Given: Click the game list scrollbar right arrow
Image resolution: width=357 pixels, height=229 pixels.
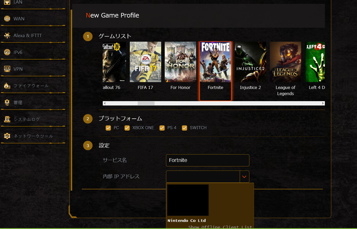Looking at the screenshot, I should pos(322,103).
